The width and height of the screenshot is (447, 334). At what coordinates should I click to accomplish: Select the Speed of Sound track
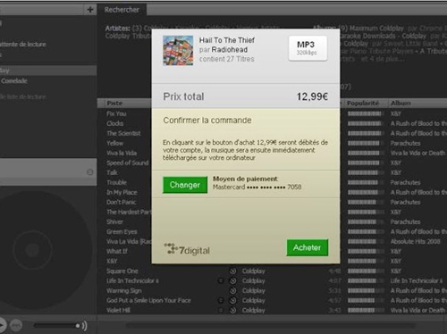tap(128, 163)
